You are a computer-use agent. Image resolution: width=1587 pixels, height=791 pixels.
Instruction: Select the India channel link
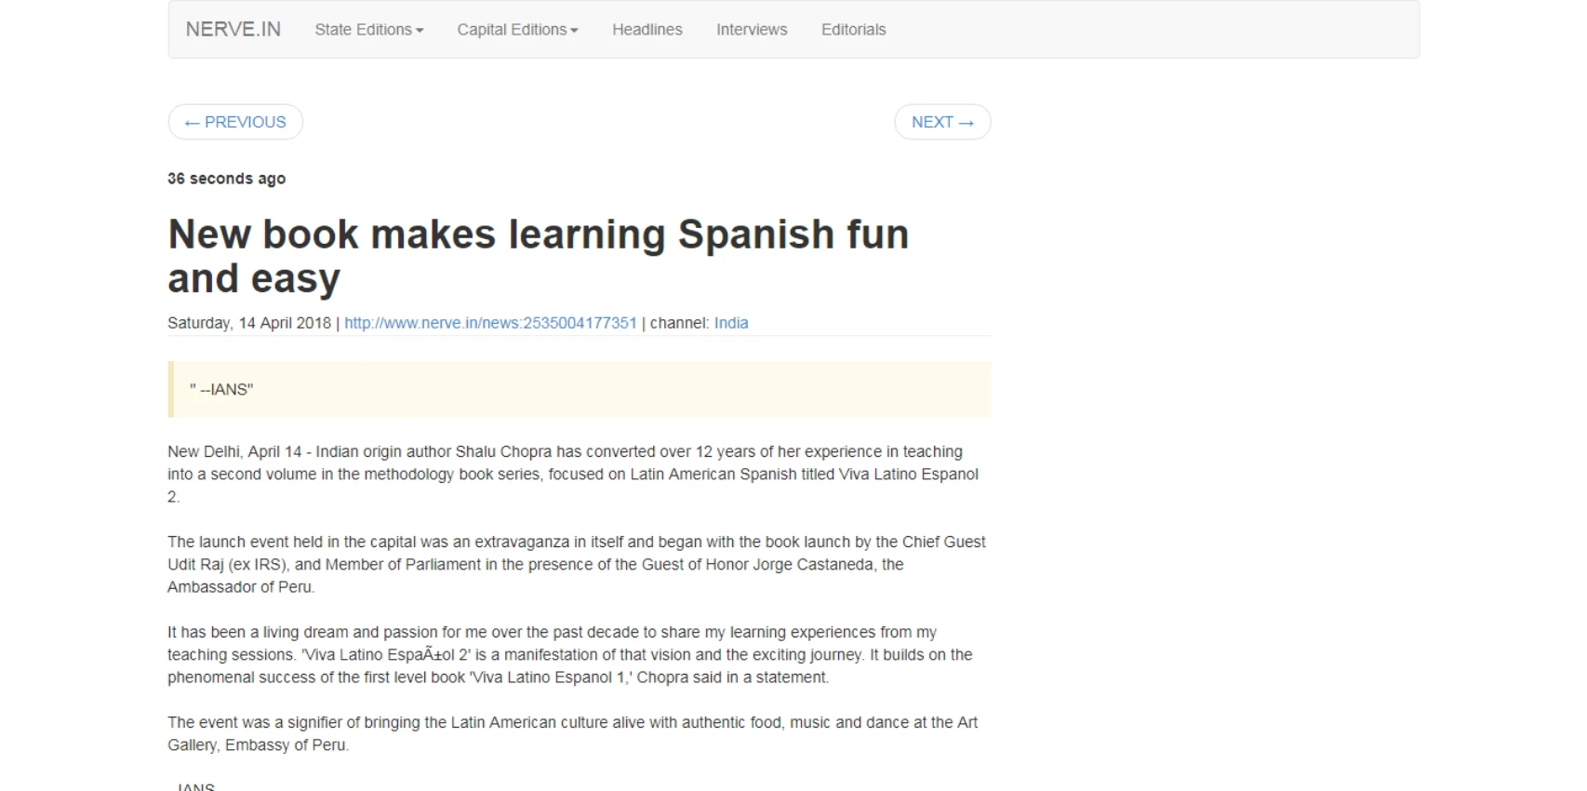(731, 323)
